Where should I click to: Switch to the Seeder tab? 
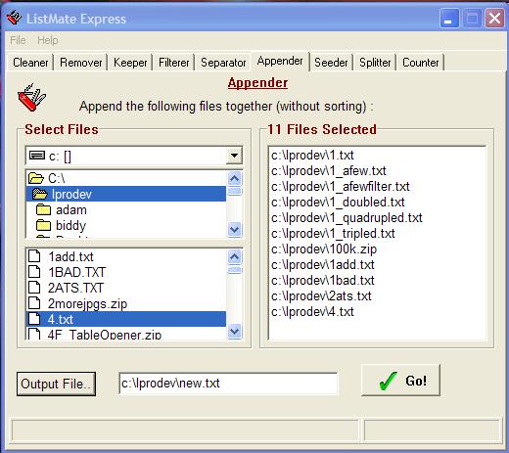point(331,63)
